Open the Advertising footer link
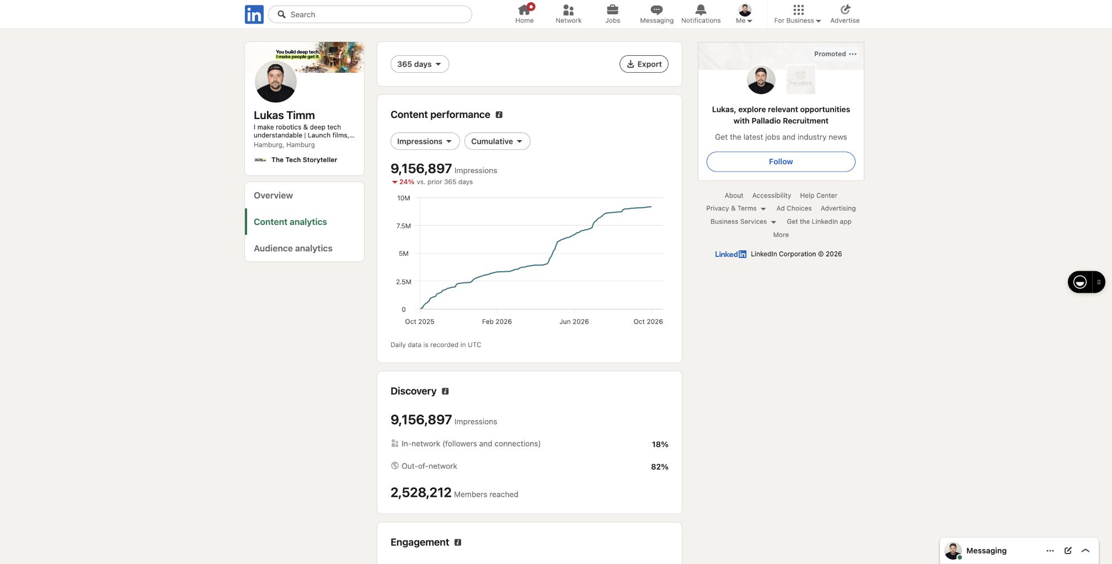 coord(838,208)
